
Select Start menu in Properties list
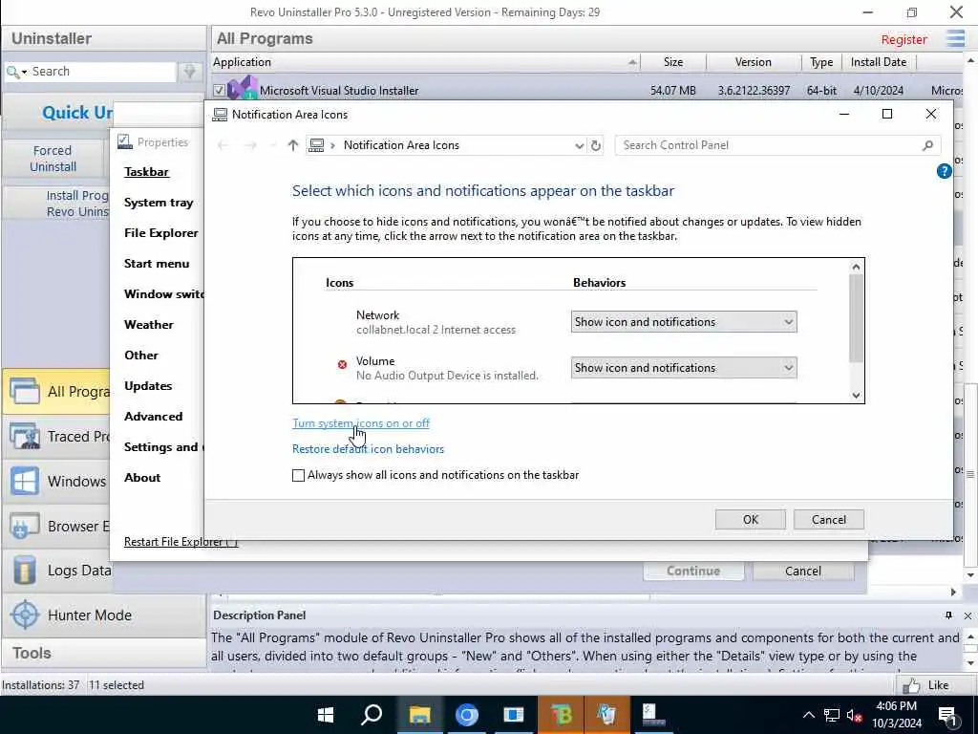pyautogui.click(x=157, y=264)
